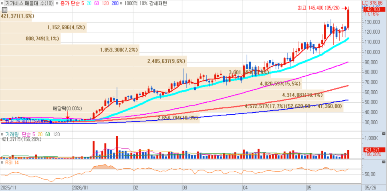Image resolution: width=387 pixels, height=191 pixels.
Task: Click the 1,853,308(7.2%) volume profile bar
Action: (x=70, y=50)
